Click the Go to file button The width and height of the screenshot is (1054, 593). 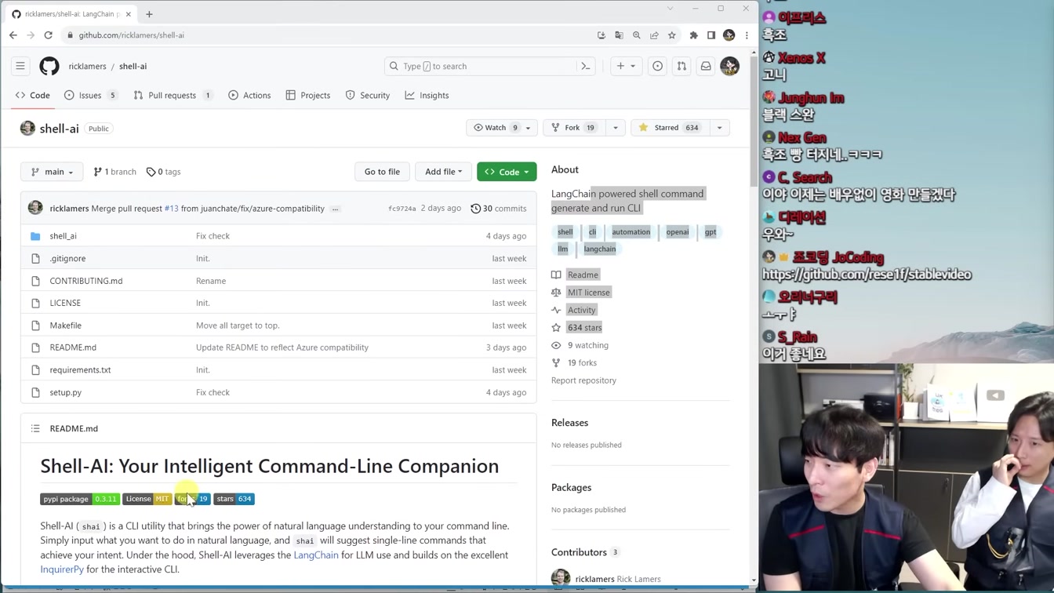coord(382,172)
